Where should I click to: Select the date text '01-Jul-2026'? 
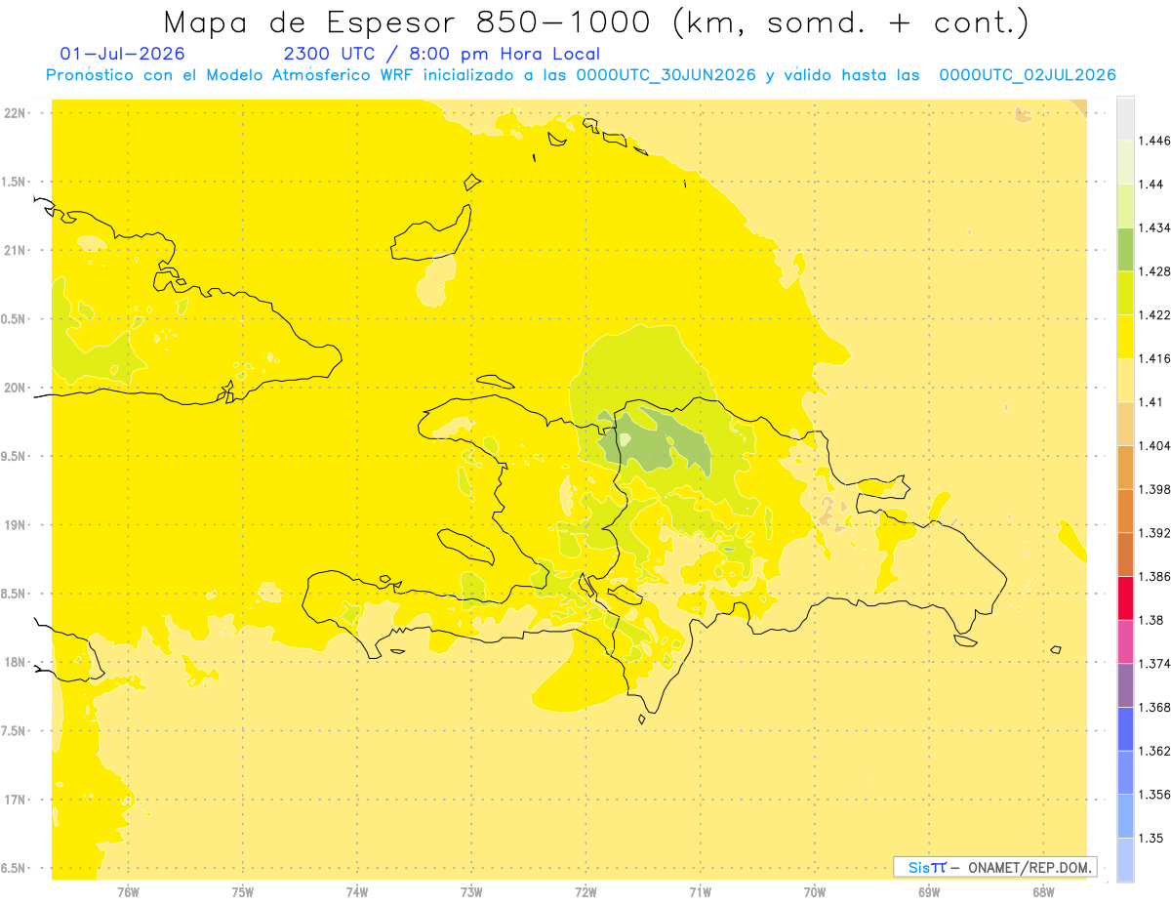pyautogui.click(x=122, y=54)
